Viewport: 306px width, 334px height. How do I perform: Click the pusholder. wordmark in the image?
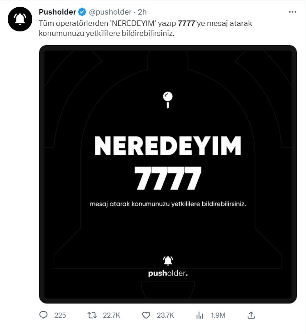coord(168,273)
